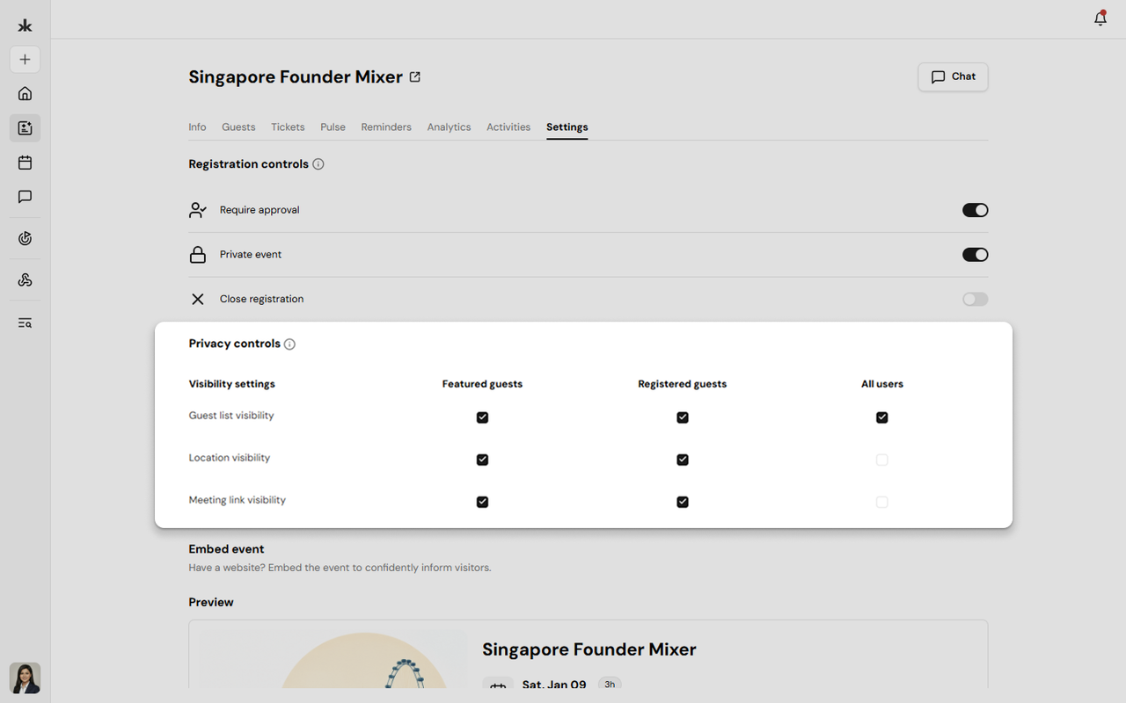Image resolution: width=1126 pixels, height=703 pixels.
Task: Open the highlighted events icon in sidebar
Action: [x=25, y=128]
